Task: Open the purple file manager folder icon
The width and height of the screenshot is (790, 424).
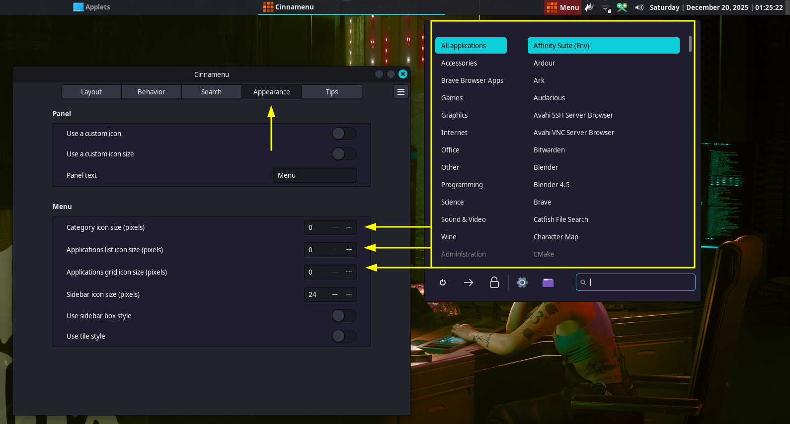Action: [x=548, y=283]
